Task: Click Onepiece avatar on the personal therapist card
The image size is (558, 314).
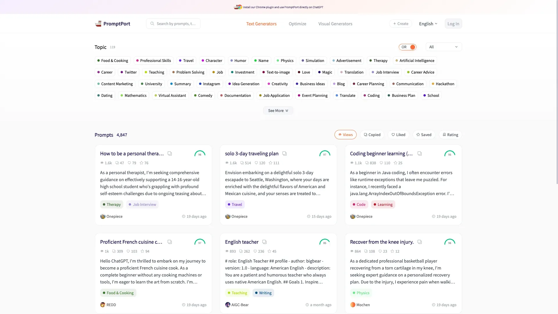Action: [103, 216]
